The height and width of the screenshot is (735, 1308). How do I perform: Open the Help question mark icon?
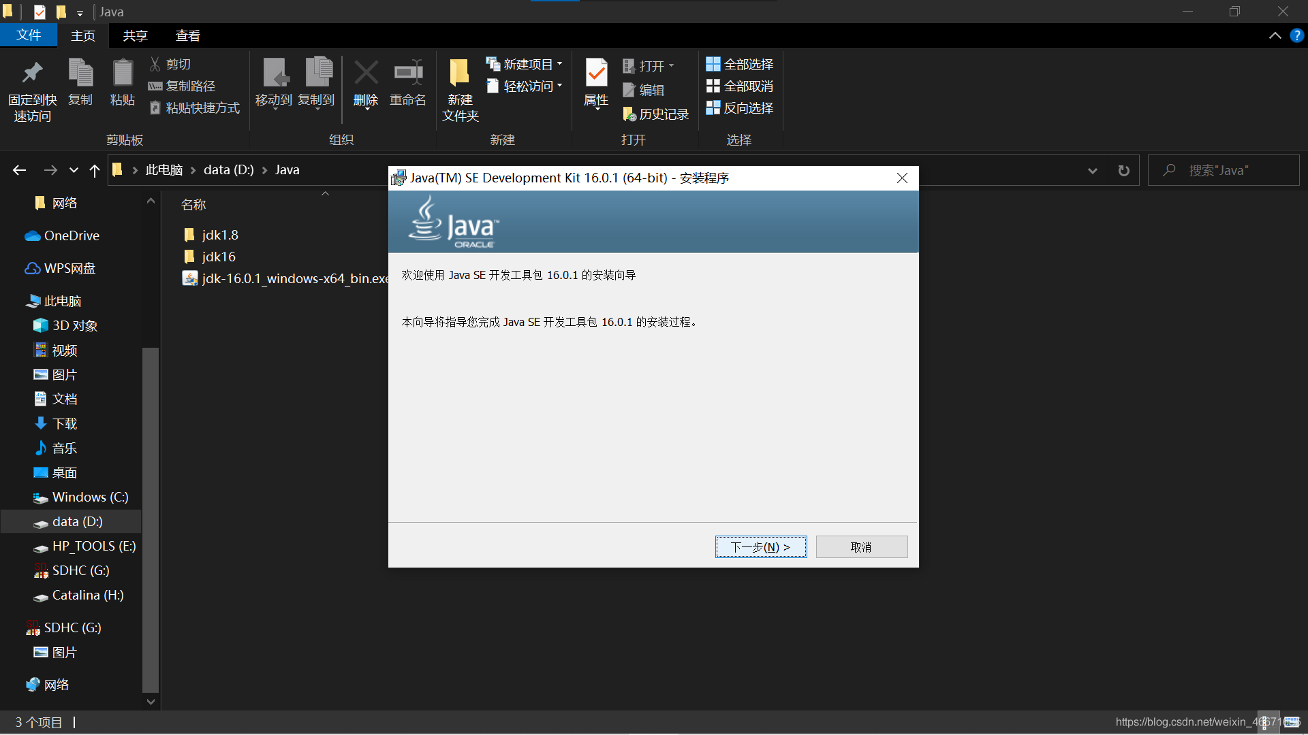(1297, 35)
